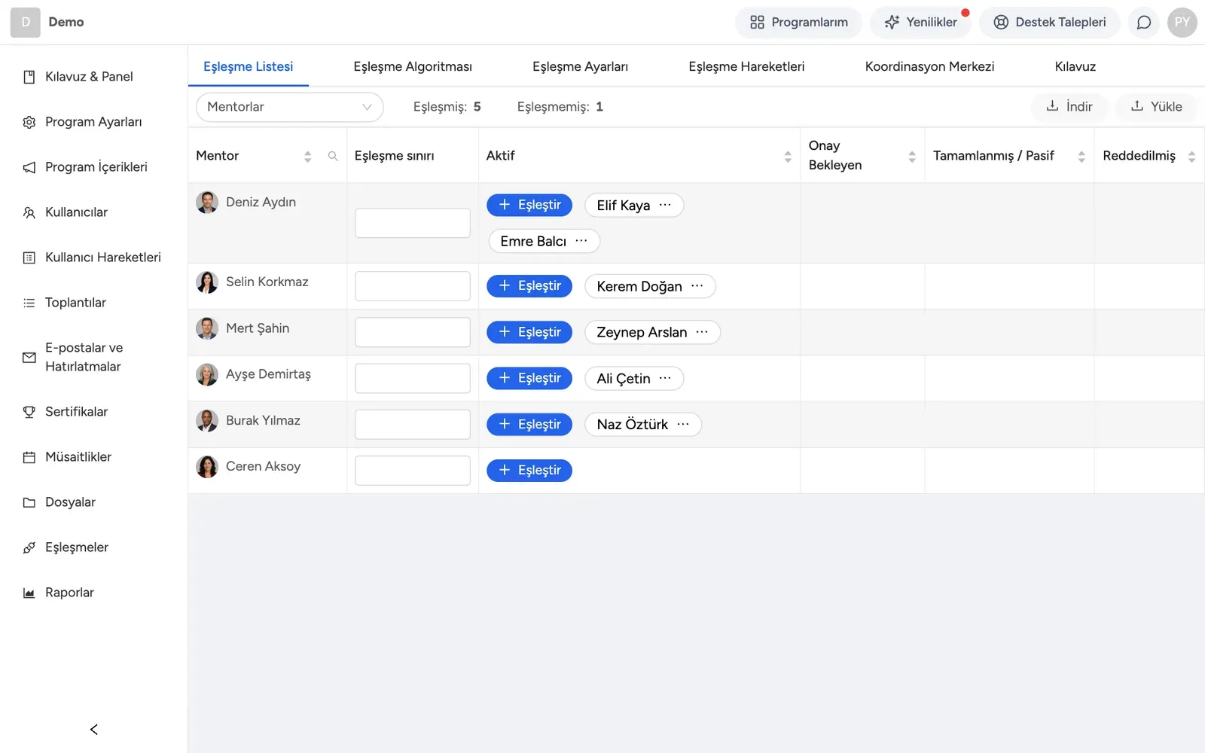Sort the Reddedilmiş column
Viewport: 1205px width, 753px height.
(1191, 156)
